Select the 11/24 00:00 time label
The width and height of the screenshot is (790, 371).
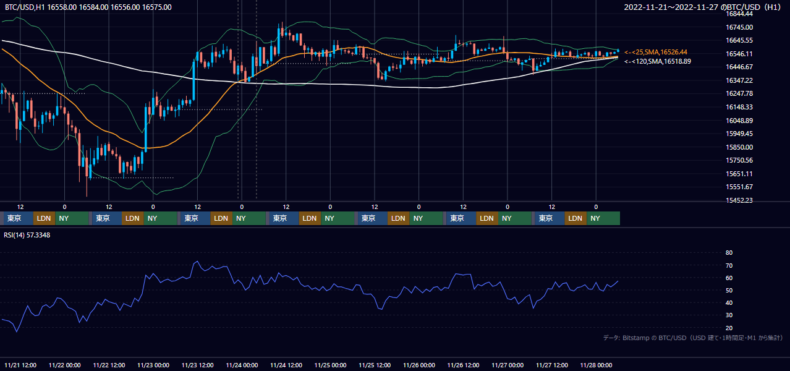[x=242, y=365]
